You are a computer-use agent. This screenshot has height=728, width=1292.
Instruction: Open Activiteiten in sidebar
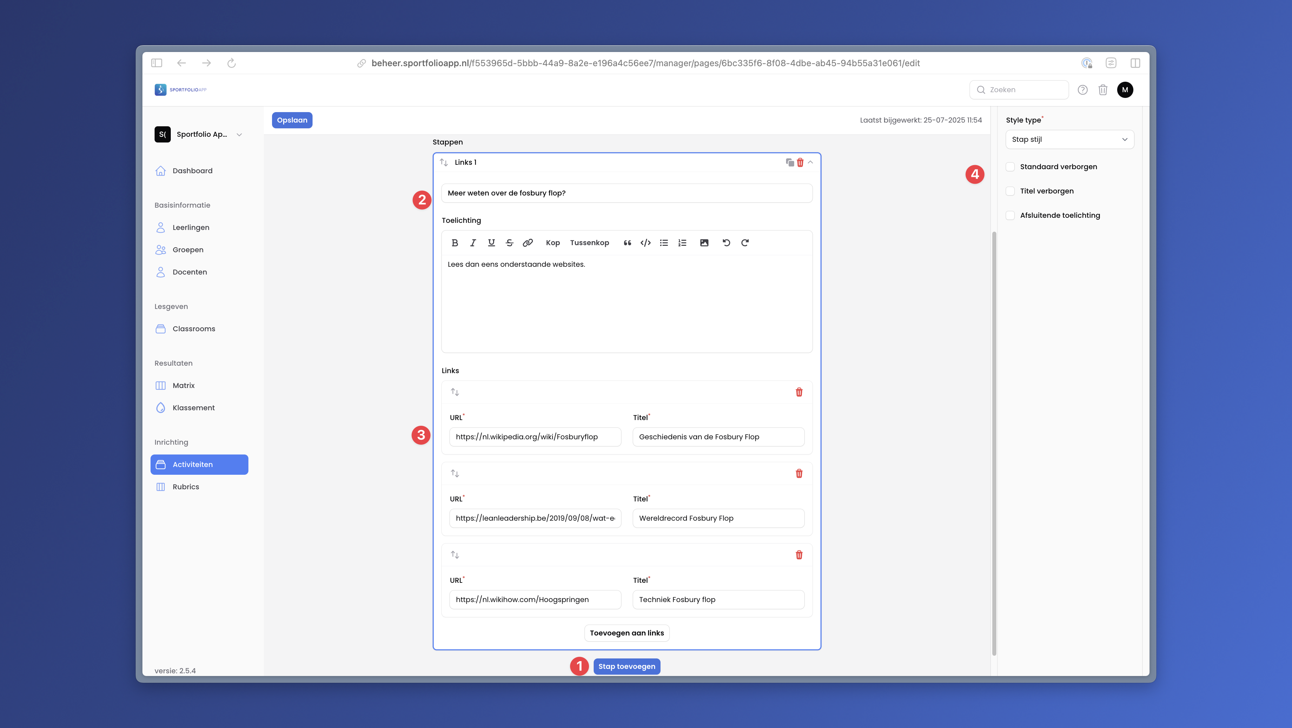199,465
